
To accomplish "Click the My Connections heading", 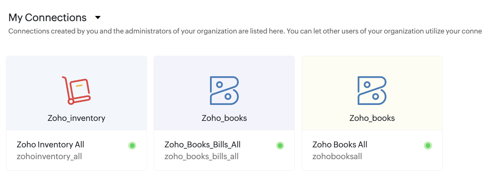I will 47,18.
